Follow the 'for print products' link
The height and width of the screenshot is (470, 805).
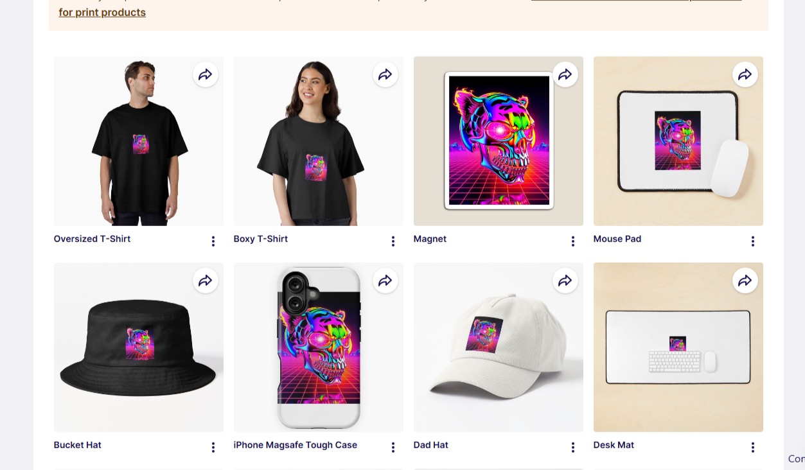pos(102,12)
